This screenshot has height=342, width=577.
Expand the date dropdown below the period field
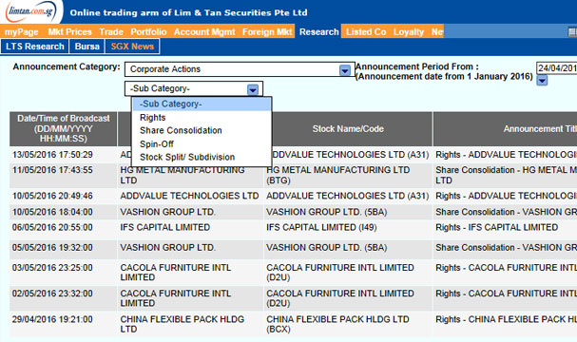(542, 80)
